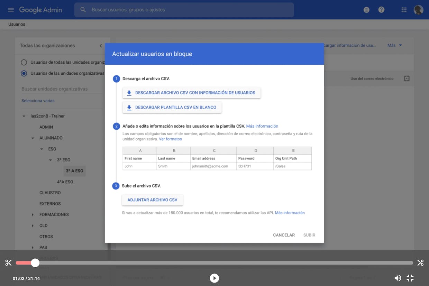Click the video progress bar track
Viewport: 429px width, 286px height.
pos(214,263)
